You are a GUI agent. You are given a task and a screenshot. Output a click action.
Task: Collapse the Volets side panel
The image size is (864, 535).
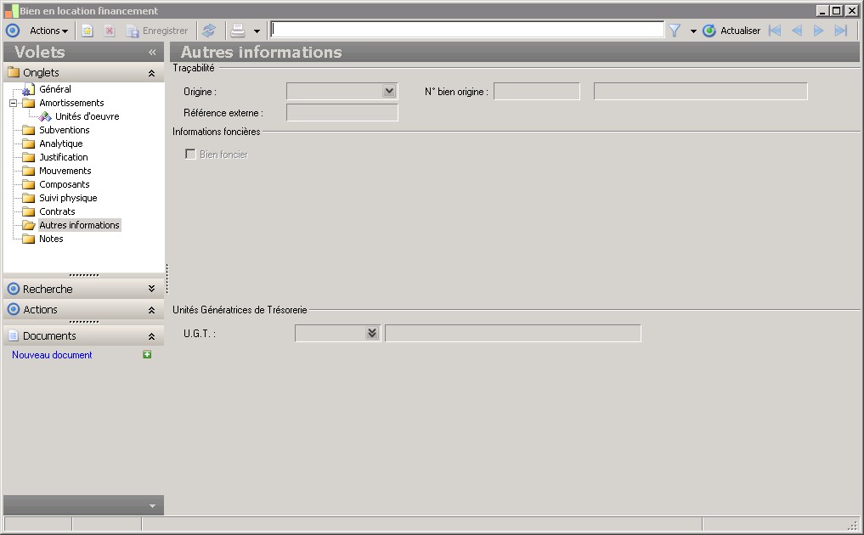pyautogui.click(x=152, y=53)
